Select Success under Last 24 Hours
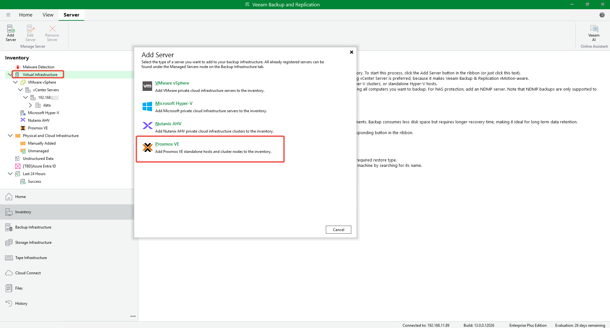Image resolution: width=610 pixels, height=328 pixels. click(34, 181)
